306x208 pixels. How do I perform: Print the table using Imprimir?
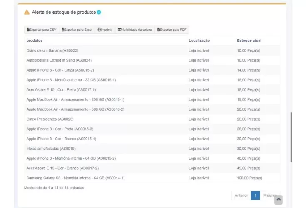105,30
